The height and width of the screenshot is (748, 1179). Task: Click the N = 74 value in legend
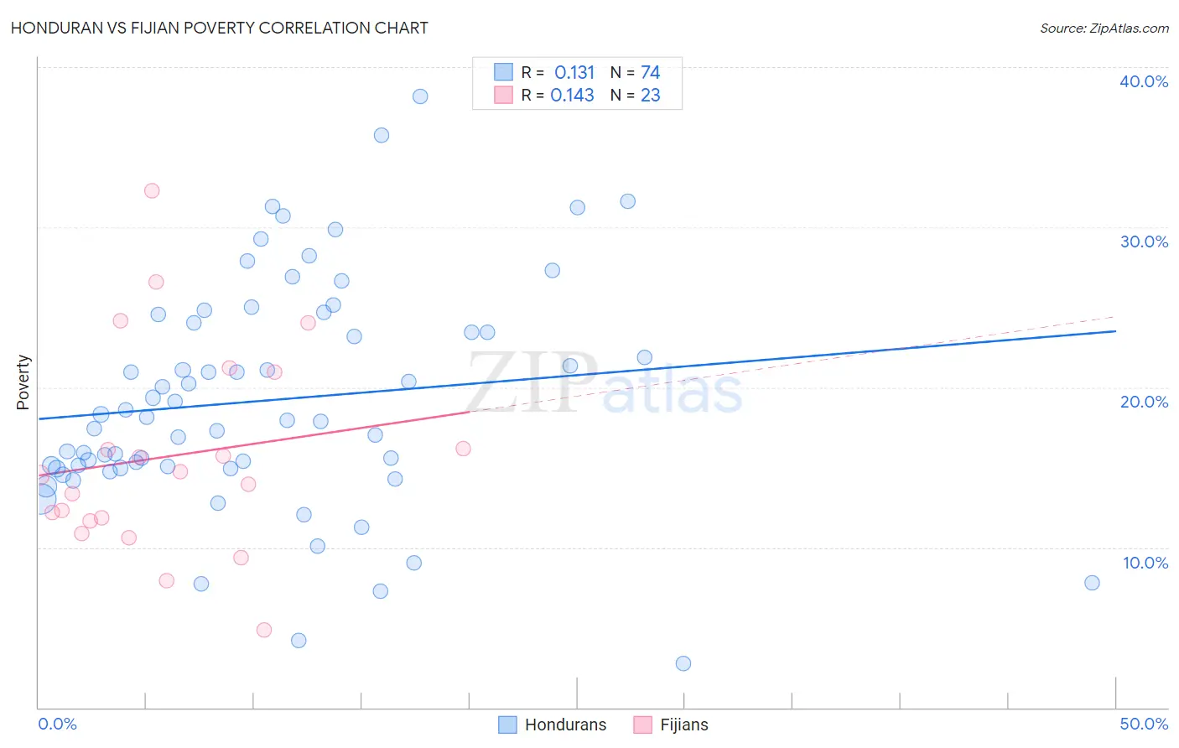tap(635, 72)
